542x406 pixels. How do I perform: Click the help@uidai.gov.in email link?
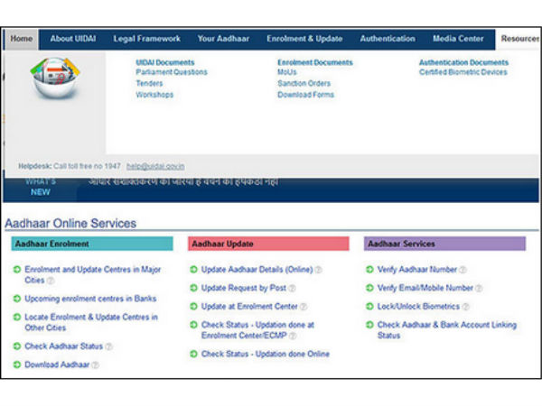point(155,166)
